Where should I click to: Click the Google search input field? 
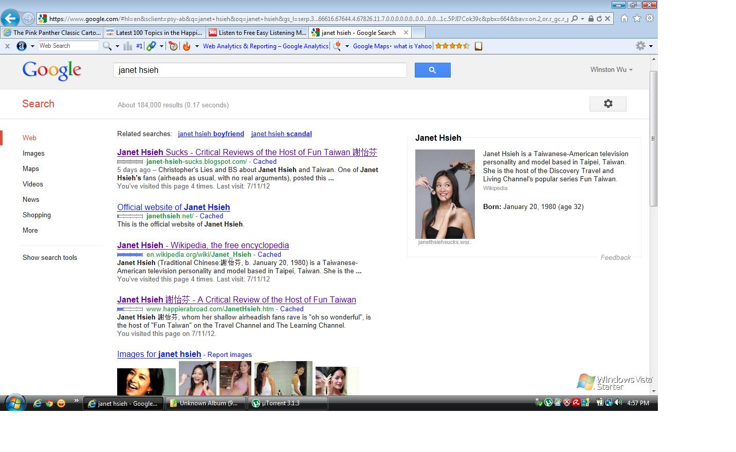pyautogui.click(x=260, y=70)
